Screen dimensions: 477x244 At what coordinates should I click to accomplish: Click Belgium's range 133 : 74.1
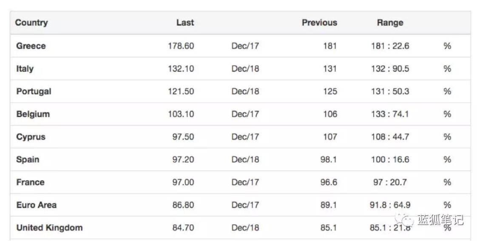tap(390, 114)
